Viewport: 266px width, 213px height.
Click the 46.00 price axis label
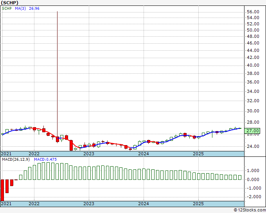253,43
